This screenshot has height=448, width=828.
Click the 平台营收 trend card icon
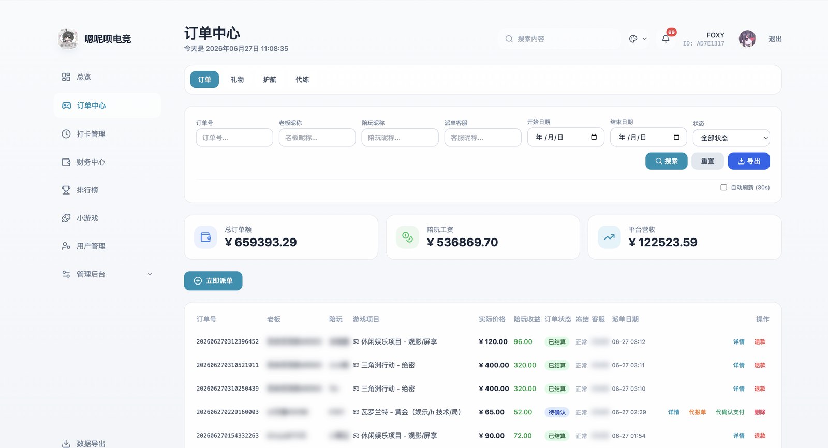609,237
